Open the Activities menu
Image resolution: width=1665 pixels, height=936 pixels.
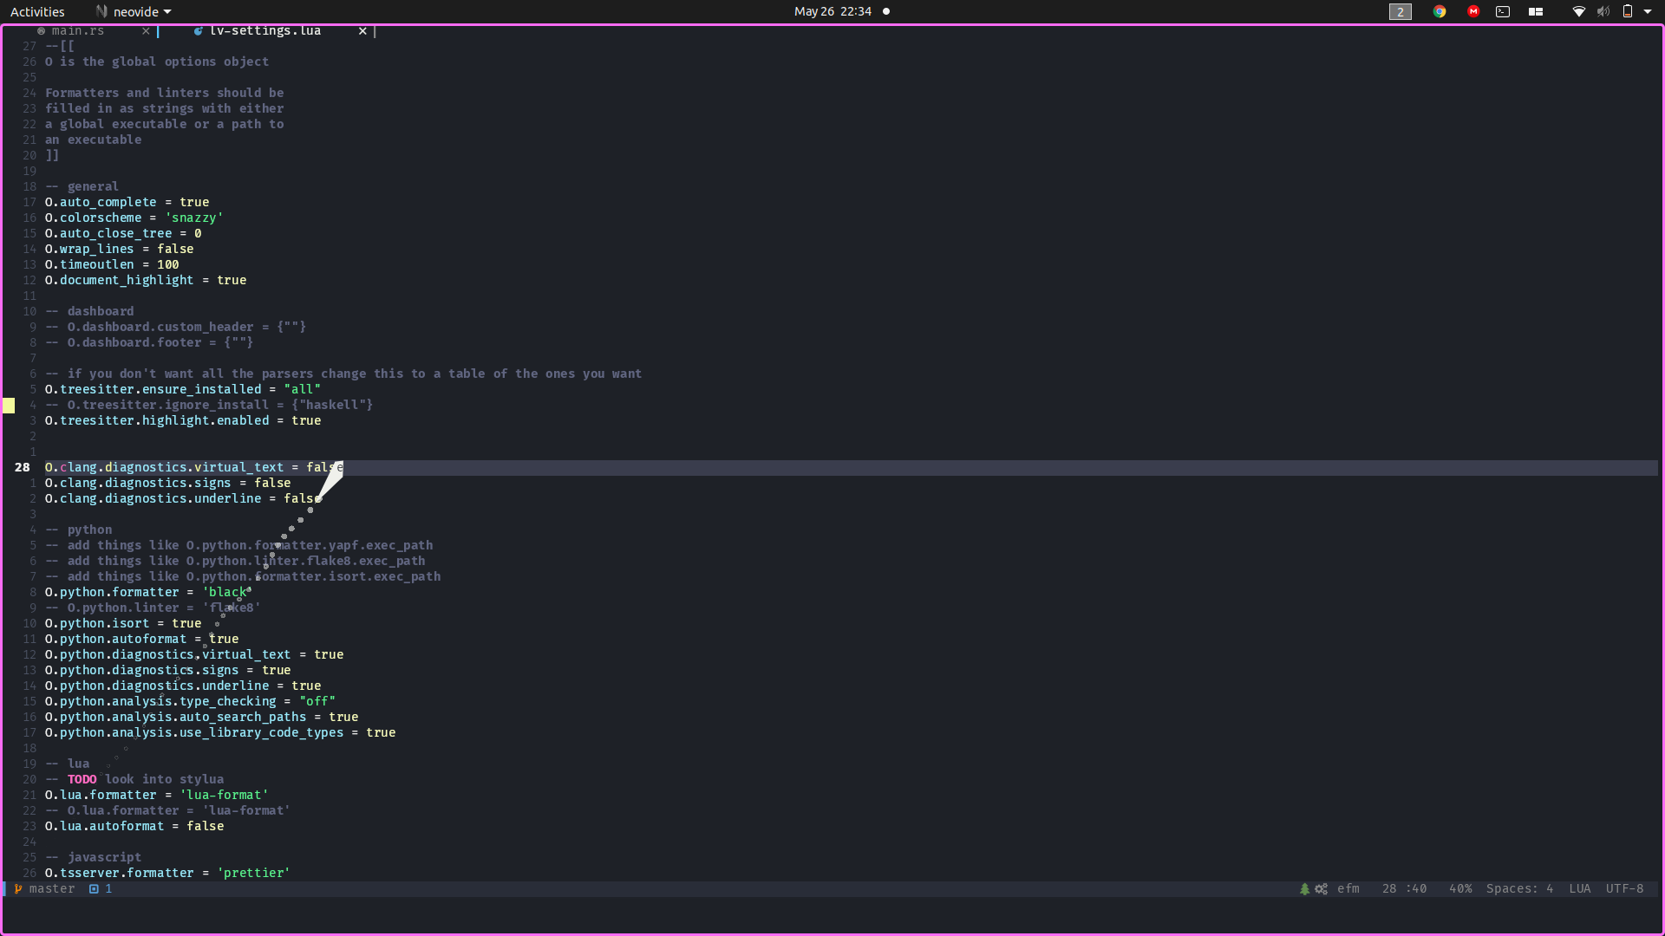pos(37,11)
